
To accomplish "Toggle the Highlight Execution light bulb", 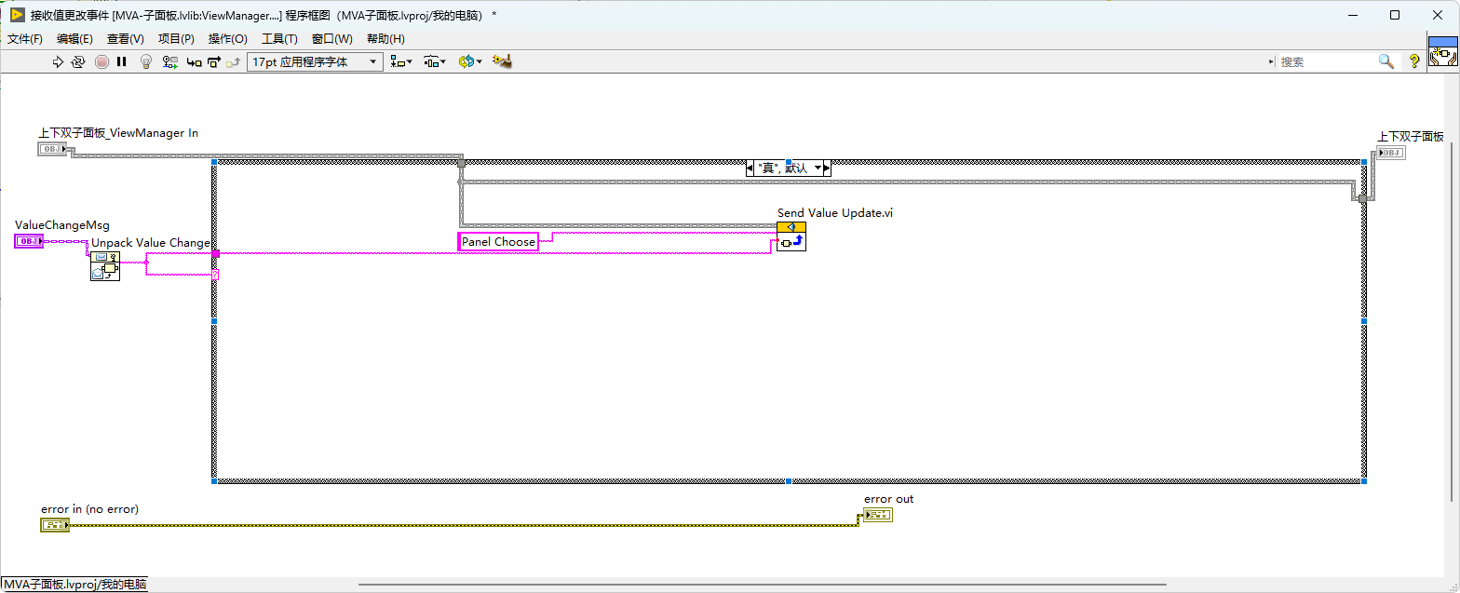I will coord(145,61).
